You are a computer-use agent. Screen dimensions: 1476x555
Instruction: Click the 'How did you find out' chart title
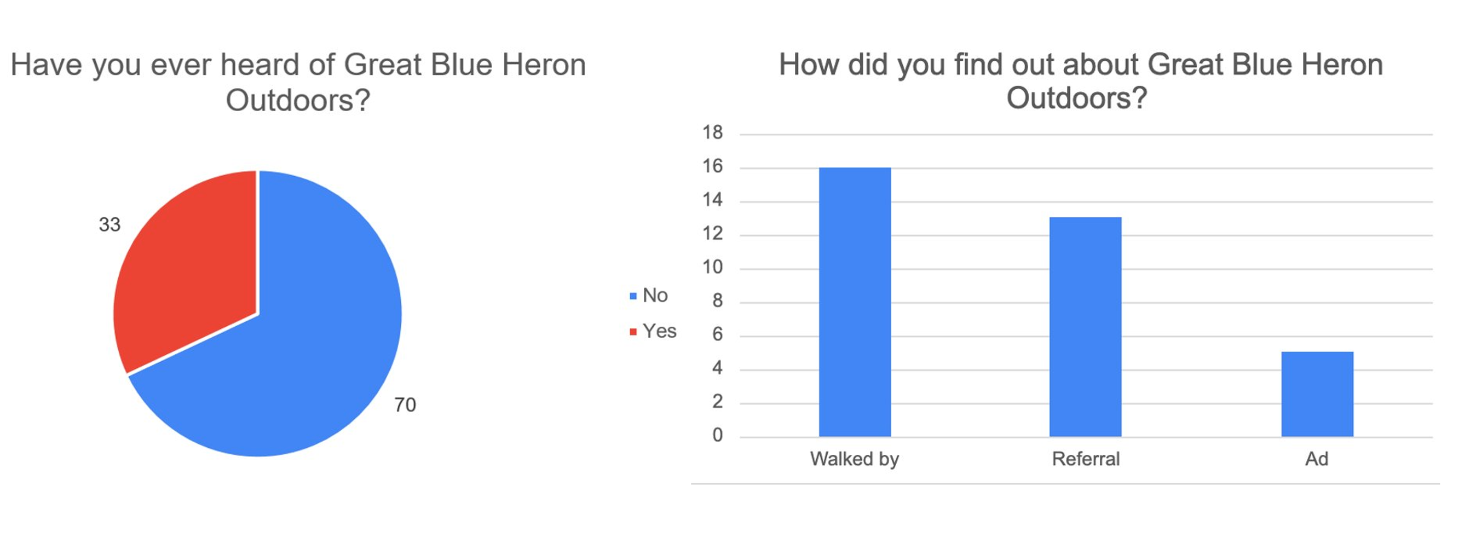click(1081, 81)
